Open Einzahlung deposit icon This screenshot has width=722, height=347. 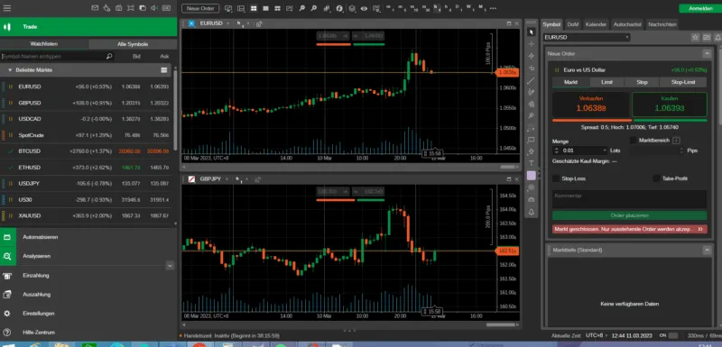[x=7, y=275]
